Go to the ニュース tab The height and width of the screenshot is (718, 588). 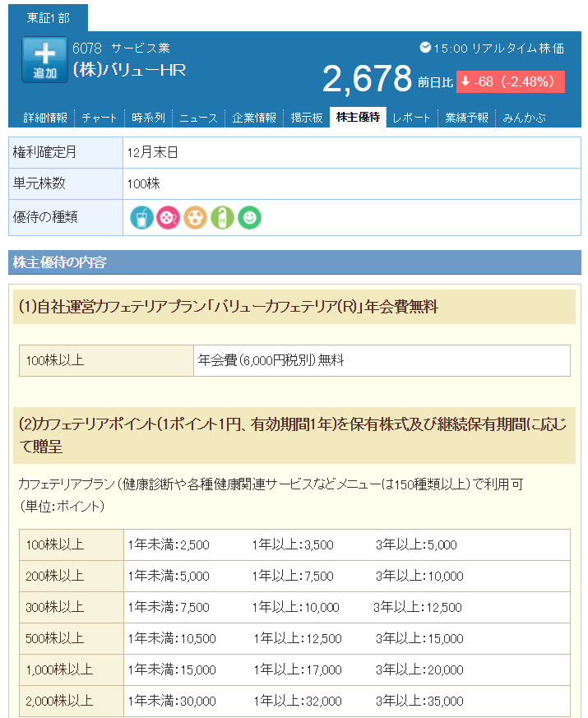(x=199, y=118)
